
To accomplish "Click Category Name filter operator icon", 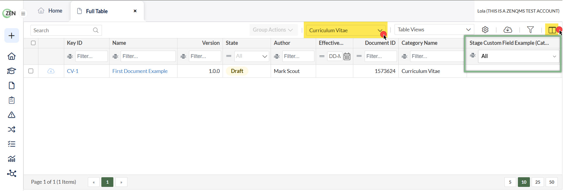I will point(405,56).
